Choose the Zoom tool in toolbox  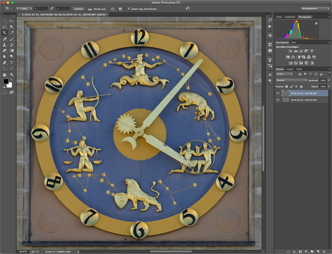(x=12, y=75)
